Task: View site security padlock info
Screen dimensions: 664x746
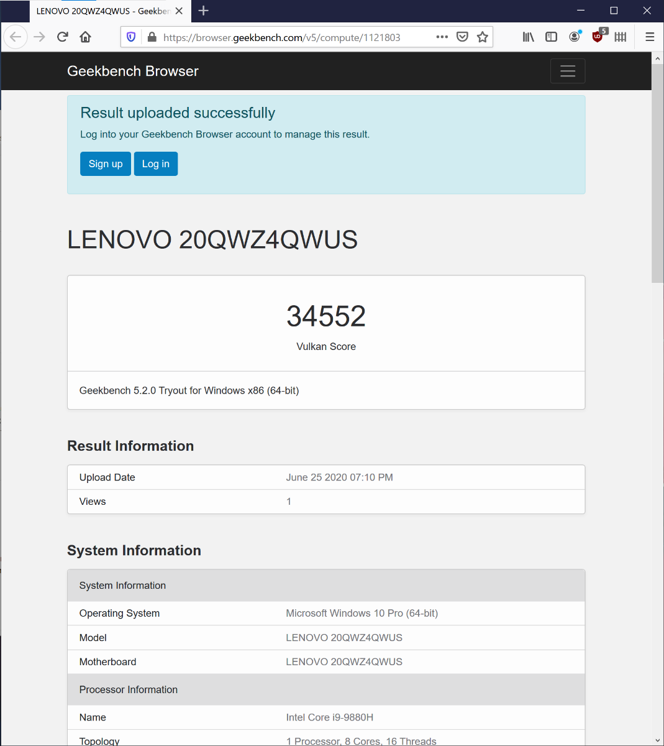Action: (x=152, y=37)
